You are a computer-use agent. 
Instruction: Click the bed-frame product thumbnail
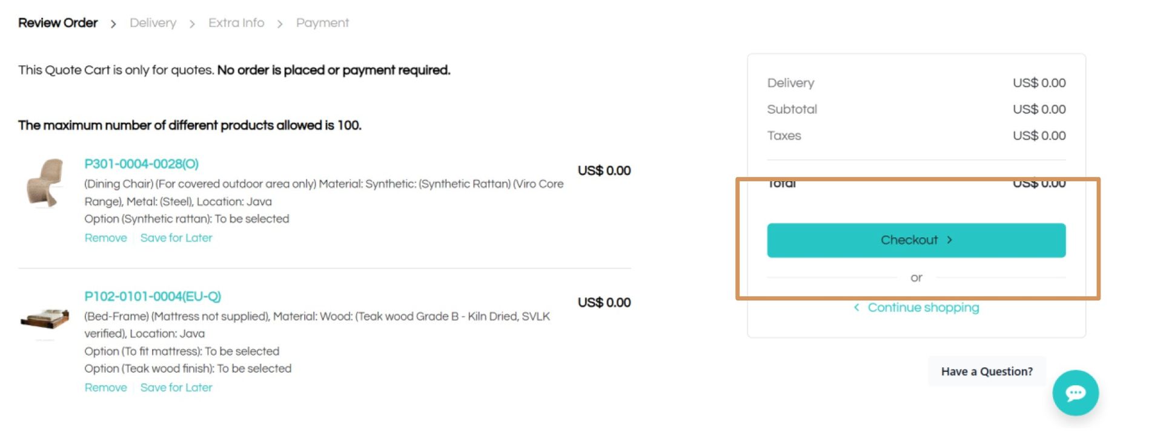(x=45, y=319)
